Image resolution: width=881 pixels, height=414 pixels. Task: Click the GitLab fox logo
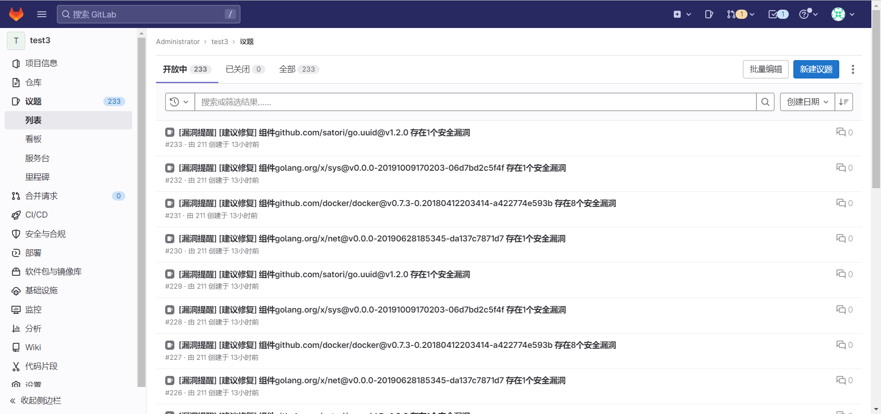click(x=17, y=14)
